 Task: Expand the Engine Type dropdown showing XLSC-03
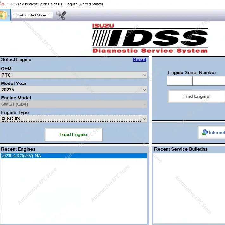[74, 119]
